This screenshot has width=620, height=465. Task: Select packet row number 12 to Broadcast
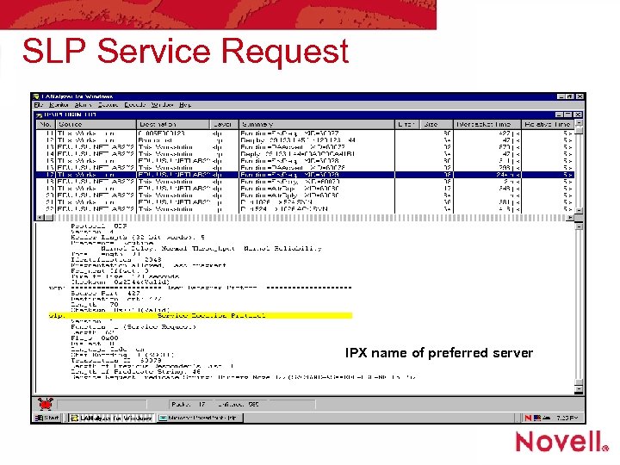pos(305,140)
